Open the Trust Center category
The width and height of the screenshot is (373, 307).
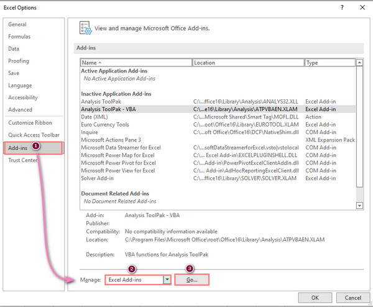[22, 160]
